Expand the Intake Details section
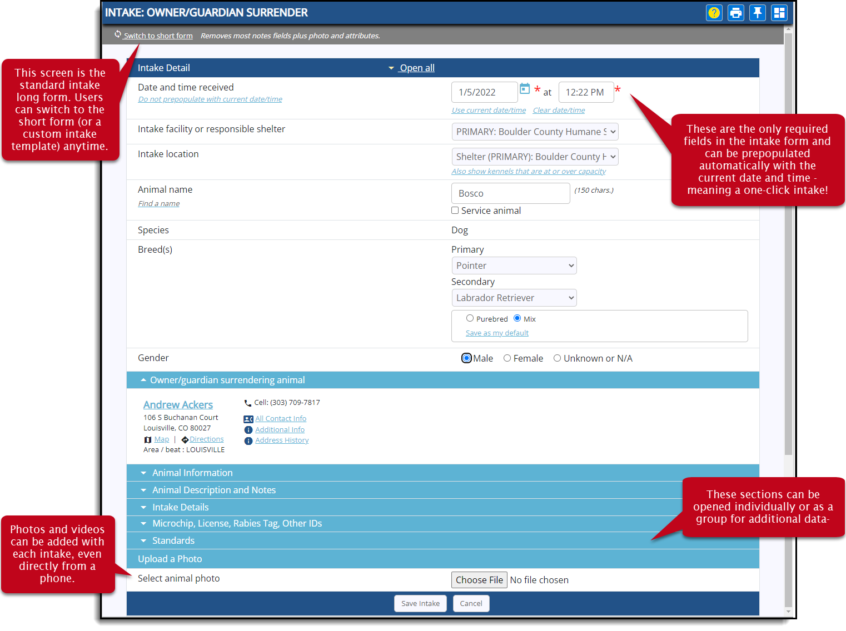 442,507
